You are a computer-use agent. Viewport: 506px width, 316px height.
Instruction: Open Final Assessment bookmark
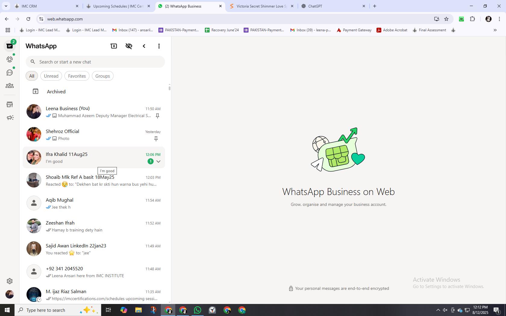pyautogui.click(x=429, y=30)
